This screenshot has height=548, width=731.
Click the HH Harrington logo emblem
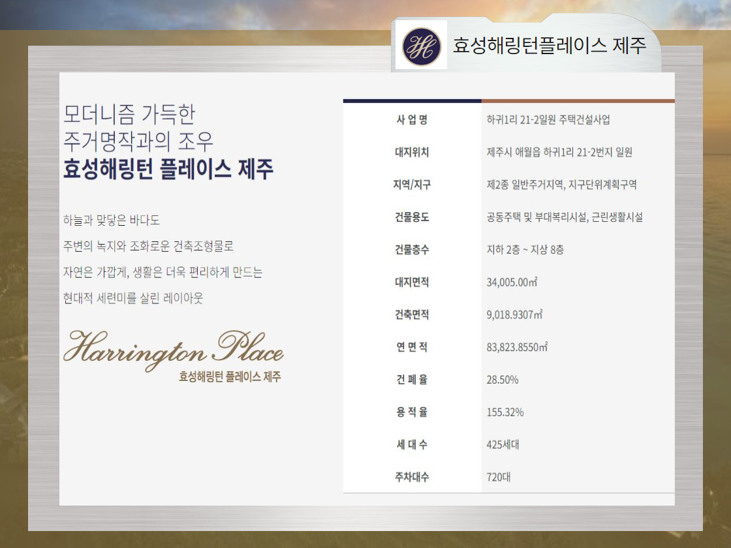point(422,46)
